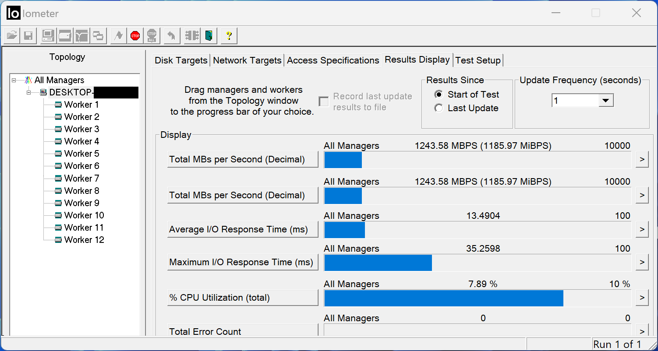Click the Average I/O Response Time progress bar
This screenshot has height=351, width=658.
478,230
